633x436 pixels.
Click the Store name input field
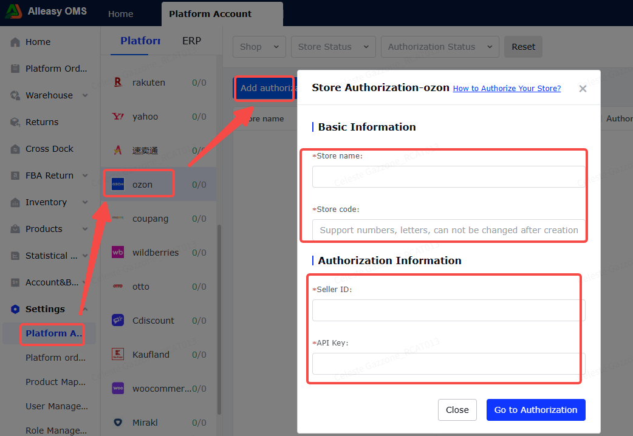pos(448,177)
